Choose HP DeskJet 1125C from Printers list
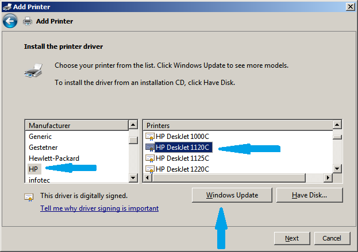This screenshot has width=358, height=252. [182, 158]
